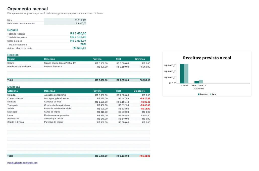The height and width of the screenshot is (171, 259).
Task: Select the negative -R$ 62,30 cell
Action: [145, 105]
